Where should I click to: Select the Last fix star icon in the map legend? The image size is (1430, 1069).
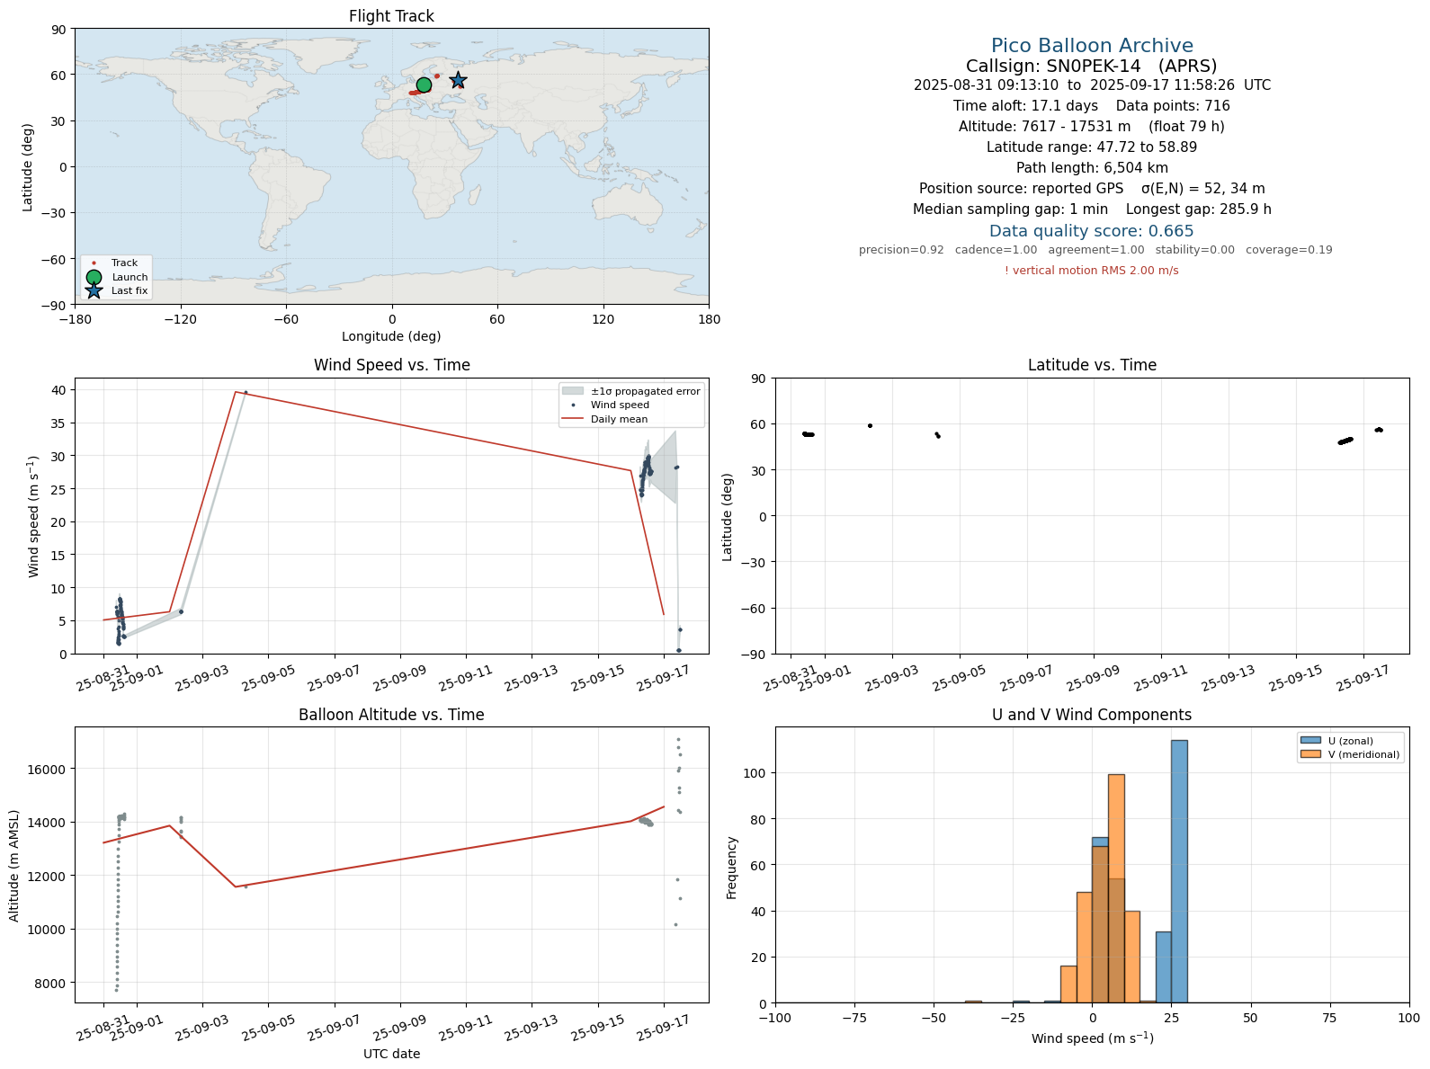(x=94, y=290)
